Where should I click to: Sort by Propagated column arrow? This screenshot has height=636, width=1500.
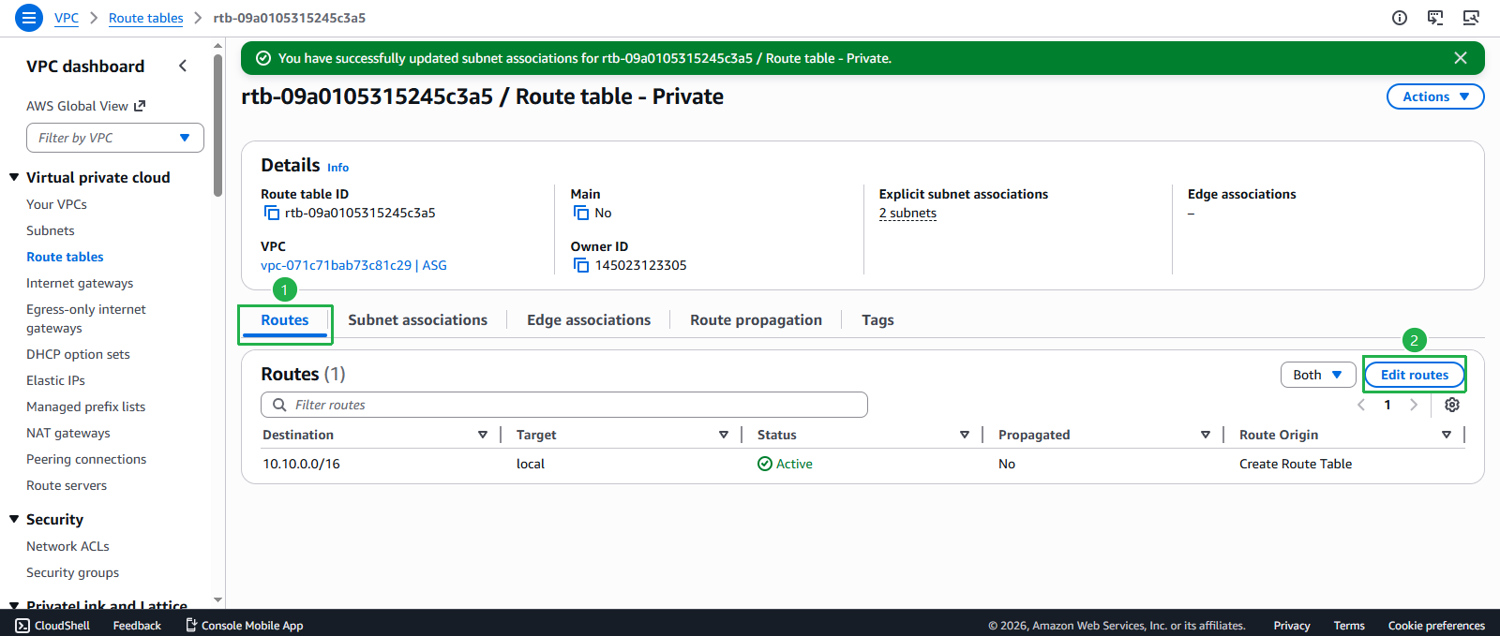tap(1206, 435)
